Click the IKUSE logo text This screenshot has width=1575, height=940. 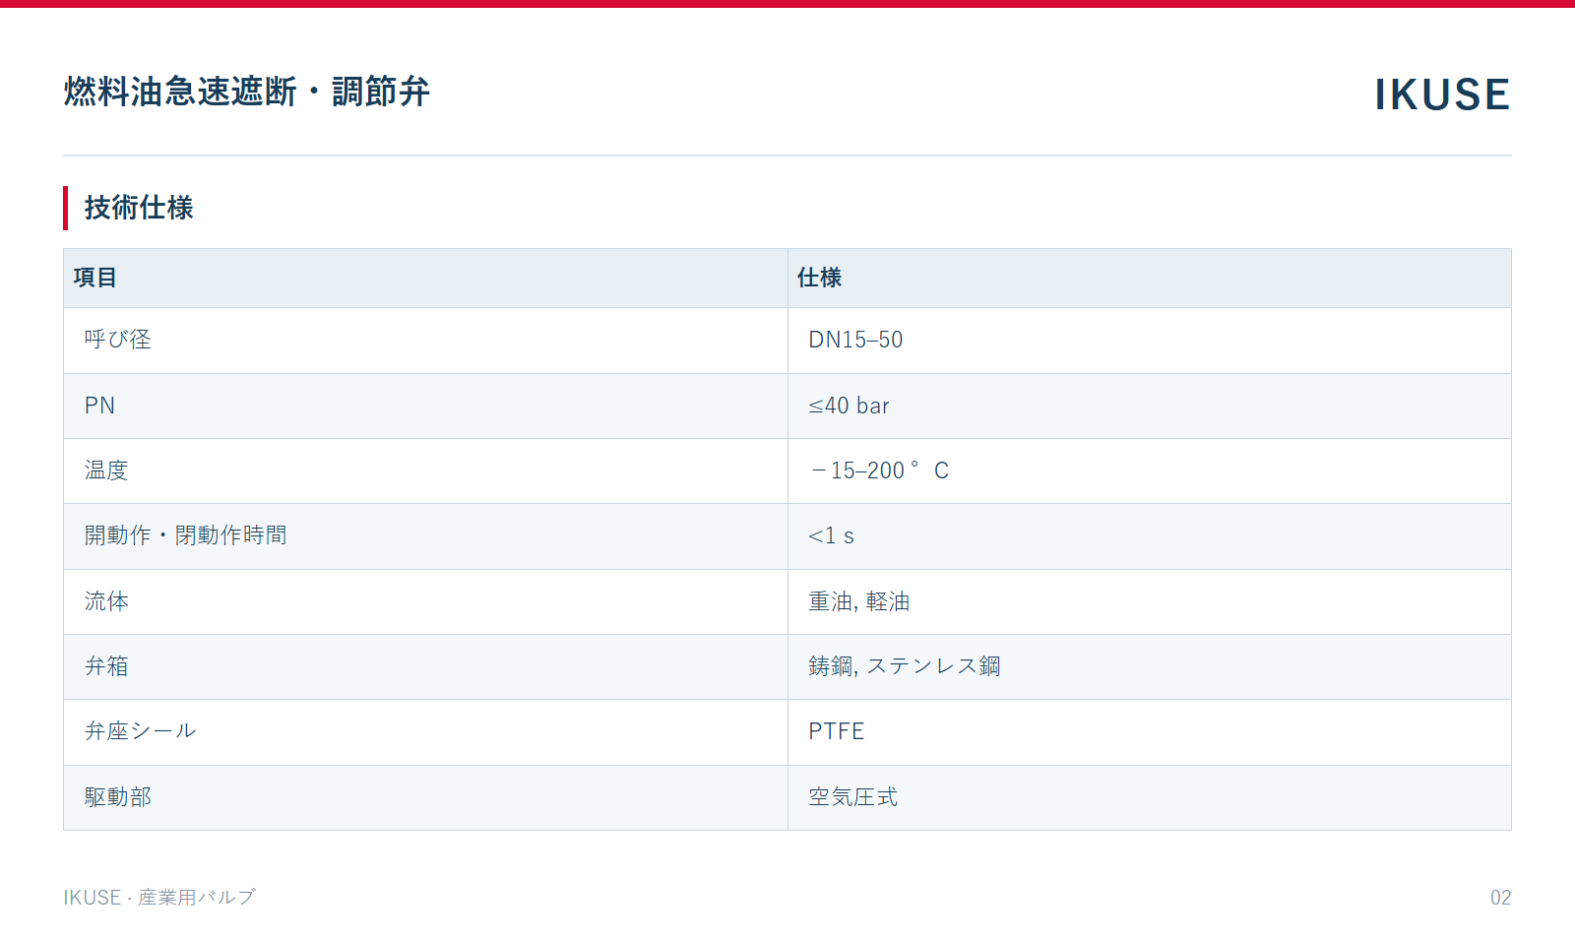click(1442, 94)
